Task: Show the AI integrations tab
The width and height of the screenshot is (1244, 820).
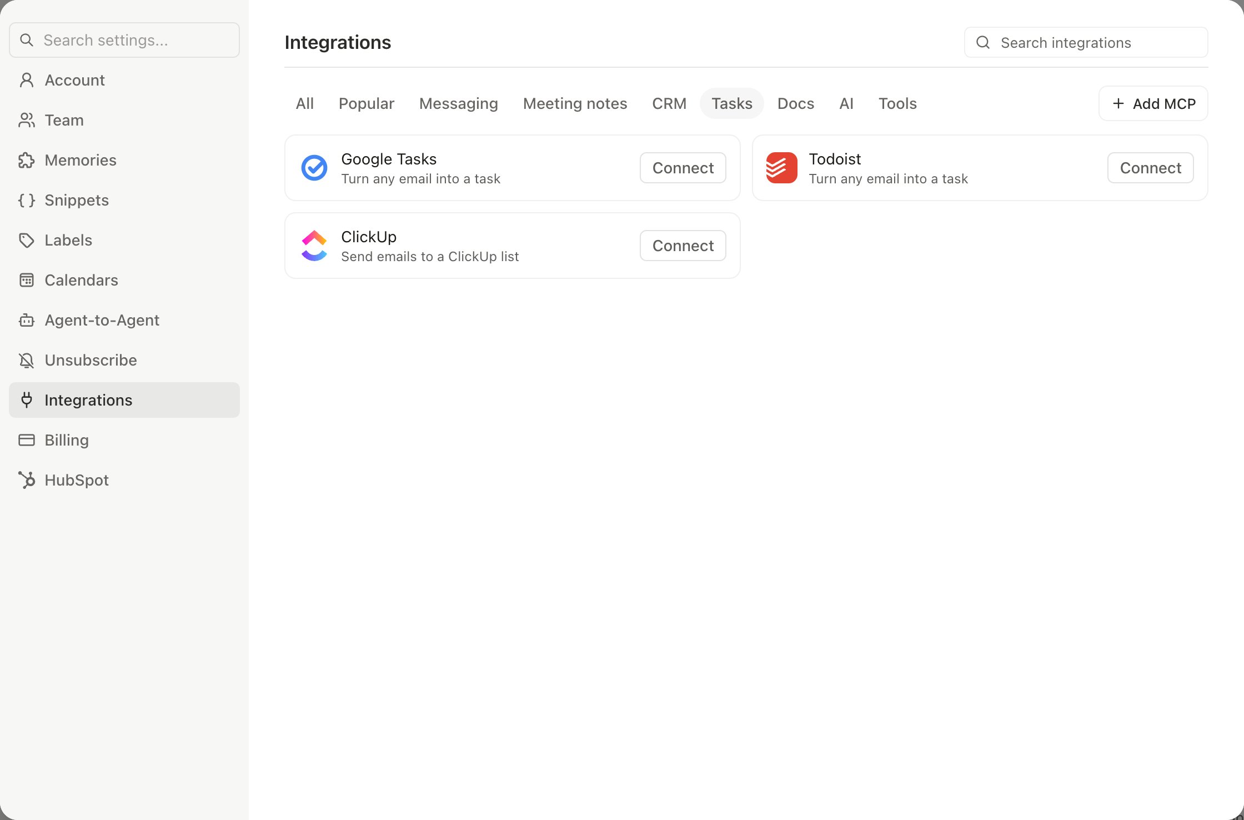Action: pyautogui.click(x=846, y=103)
